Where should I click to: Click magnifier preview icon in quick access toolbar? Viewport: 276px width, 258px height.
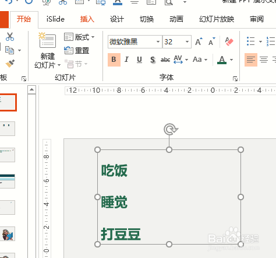[x=168, y=2]
